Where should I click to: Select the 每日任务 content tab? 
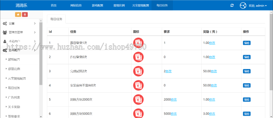click(x=56, y=19)
